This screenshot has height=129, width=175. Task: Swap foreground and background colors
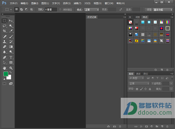click(10, 72)
